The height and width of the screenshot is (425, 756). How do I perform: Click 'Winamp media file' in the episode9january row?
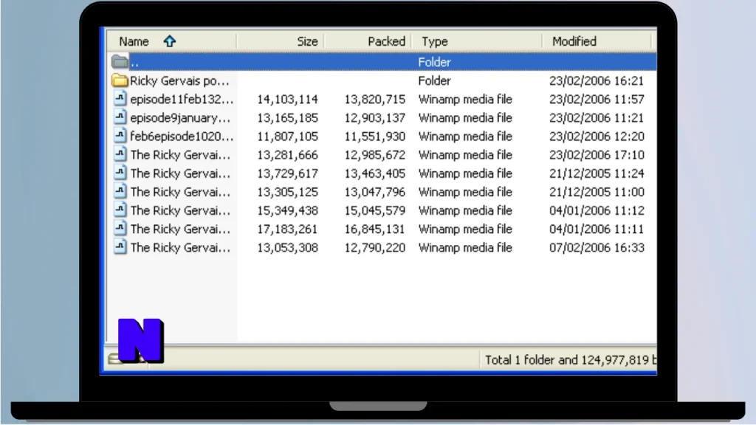point(465,118)
